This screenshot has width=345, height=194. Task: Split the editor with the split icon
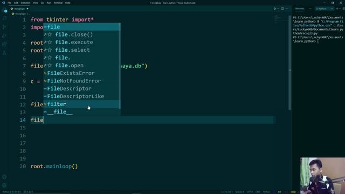(282, 9)
